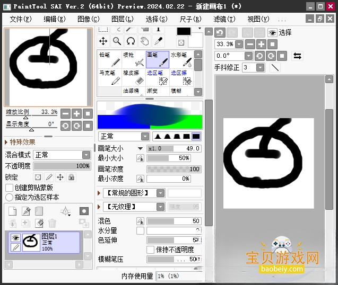338x285 pixels.
Task: Toggle 保持不透明度 checkbox
Action: [150, 250]
